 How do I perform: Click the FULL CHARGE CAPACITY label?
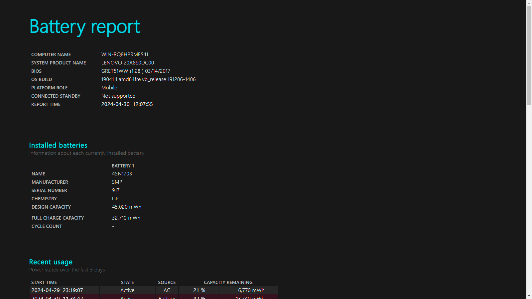(58, 218)
